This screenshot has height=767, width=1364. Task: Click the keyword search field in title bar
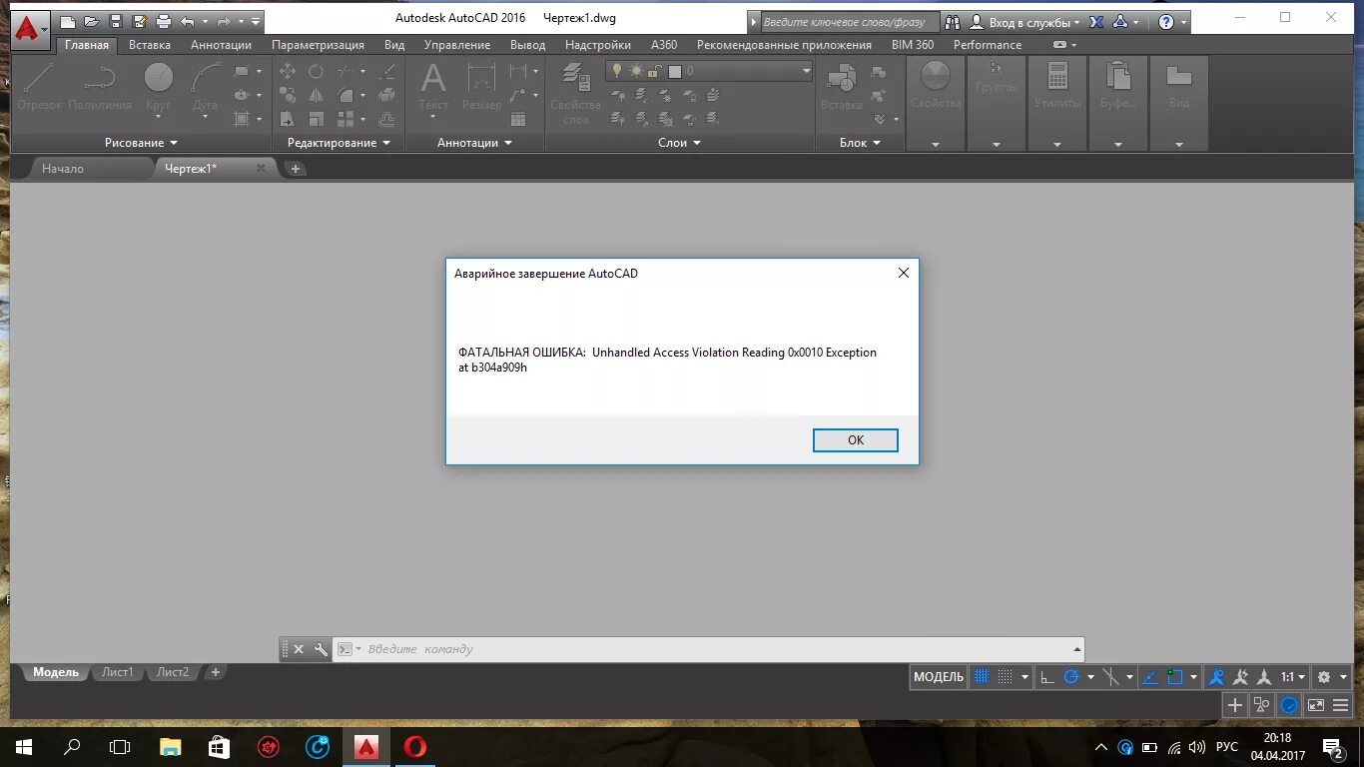[849, 22]
